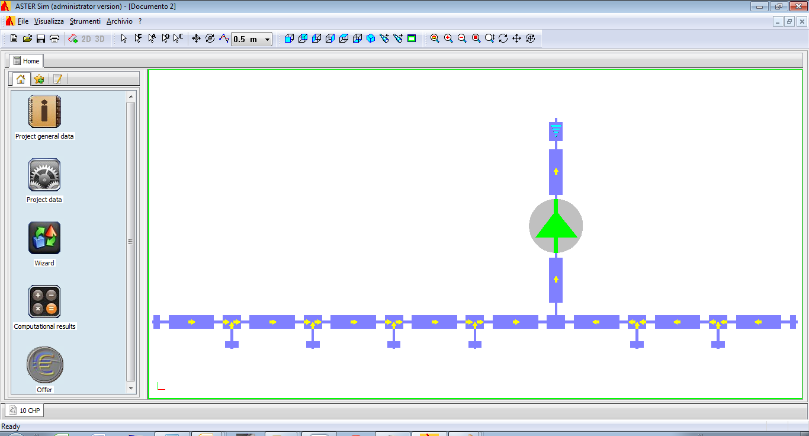Save the document via floppy disk icon
This screenshot has width=809, height=436.
tap(41, 39)
